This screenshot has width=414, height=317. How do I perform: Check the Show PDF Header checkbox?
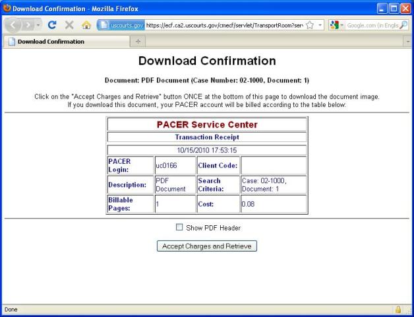(x=179, y=227)
